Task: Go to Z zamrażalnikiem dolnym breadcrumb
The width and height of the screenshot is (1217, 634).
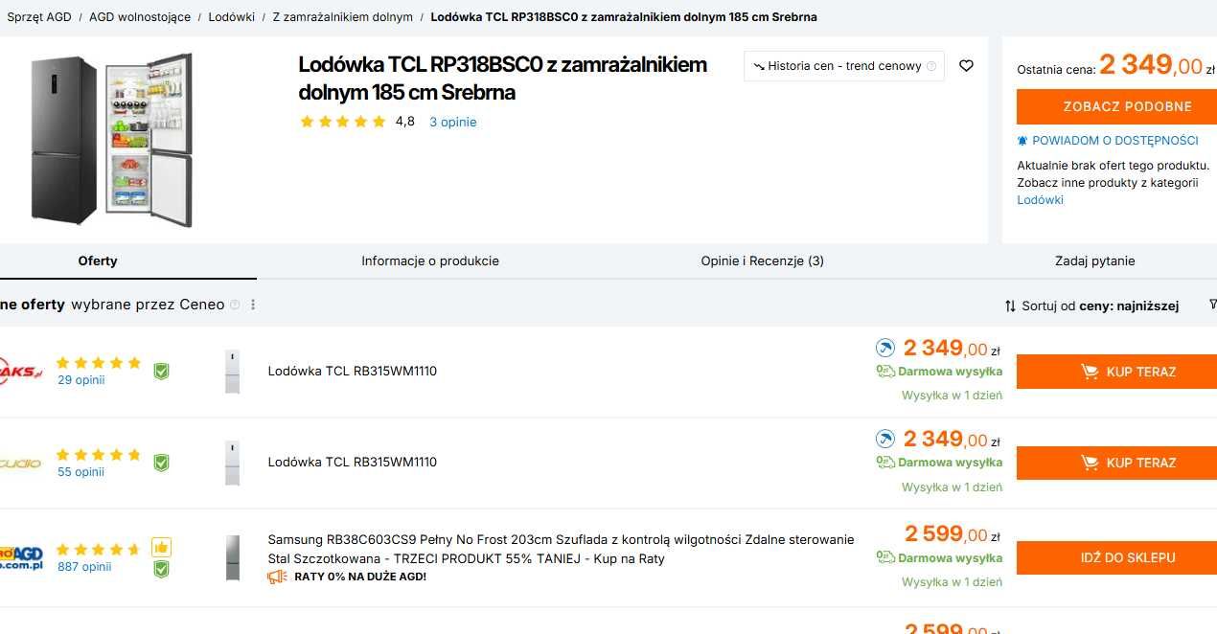Action: tap(343, 17)
